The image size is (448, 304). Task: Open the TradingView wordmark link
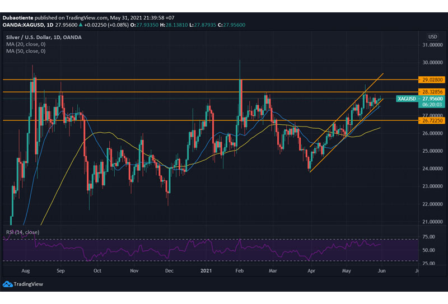coord(29,284)
